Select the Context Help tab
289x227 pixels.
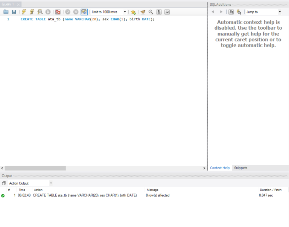click(x=220, y=168)
